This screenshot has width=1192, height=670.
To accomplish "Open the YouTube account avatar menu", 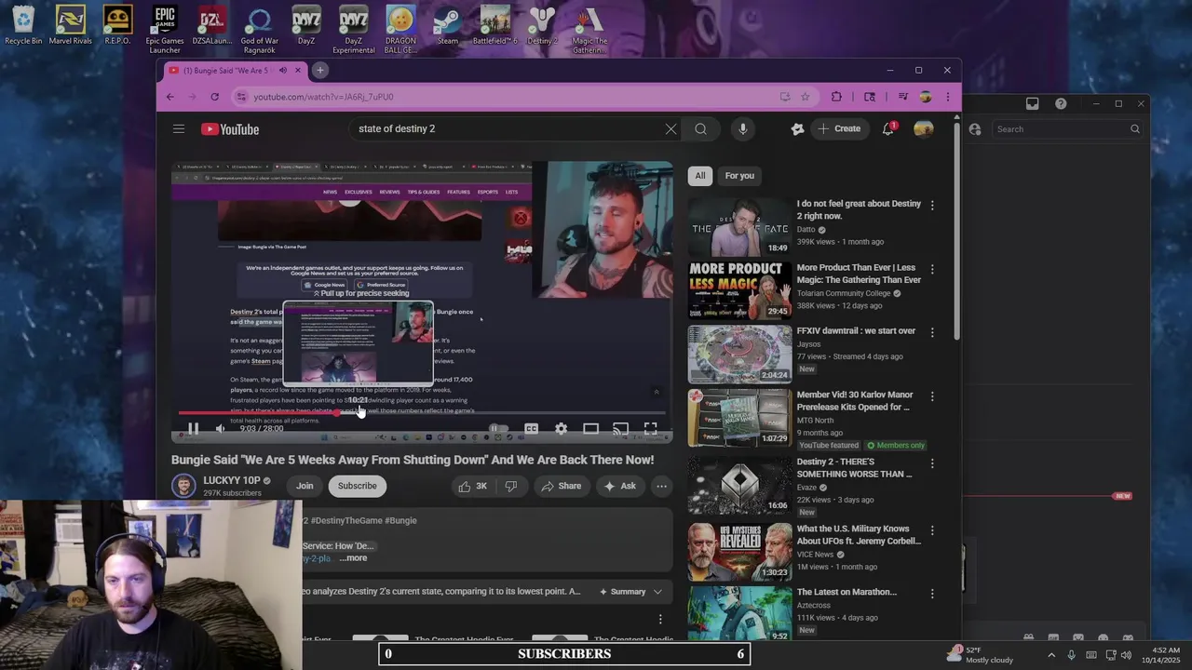I will (x=924, y=129).
